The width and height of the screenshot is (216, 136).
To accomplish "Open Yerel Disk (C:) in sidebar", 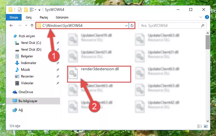I will [x=31, y=43].
